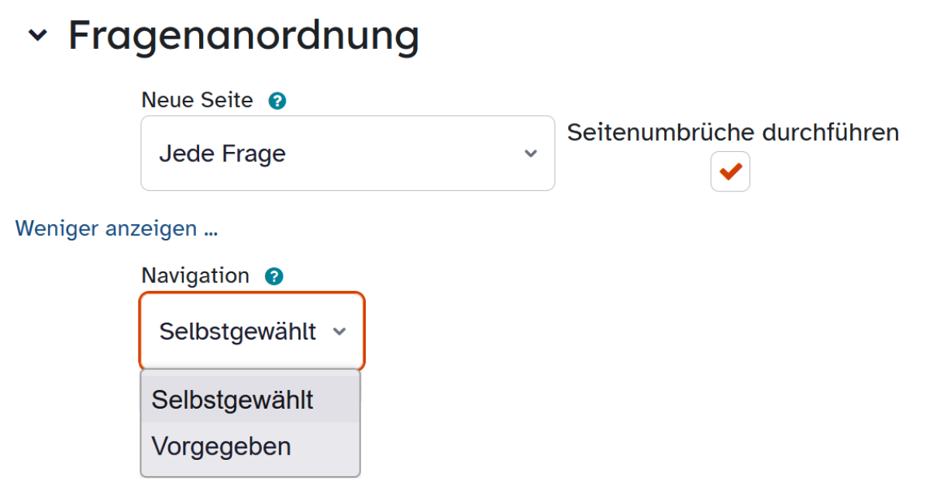Screen dimensions: 930x494
Task: Click the Seitenumbrüche durchführen label text
Action: click(x=733, y=132)
